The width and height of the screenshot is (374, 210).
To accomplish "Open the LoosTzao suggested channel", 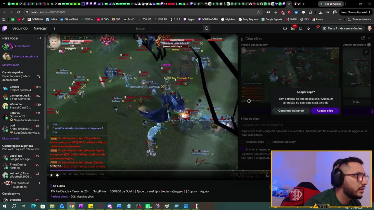I will [23, 157].
